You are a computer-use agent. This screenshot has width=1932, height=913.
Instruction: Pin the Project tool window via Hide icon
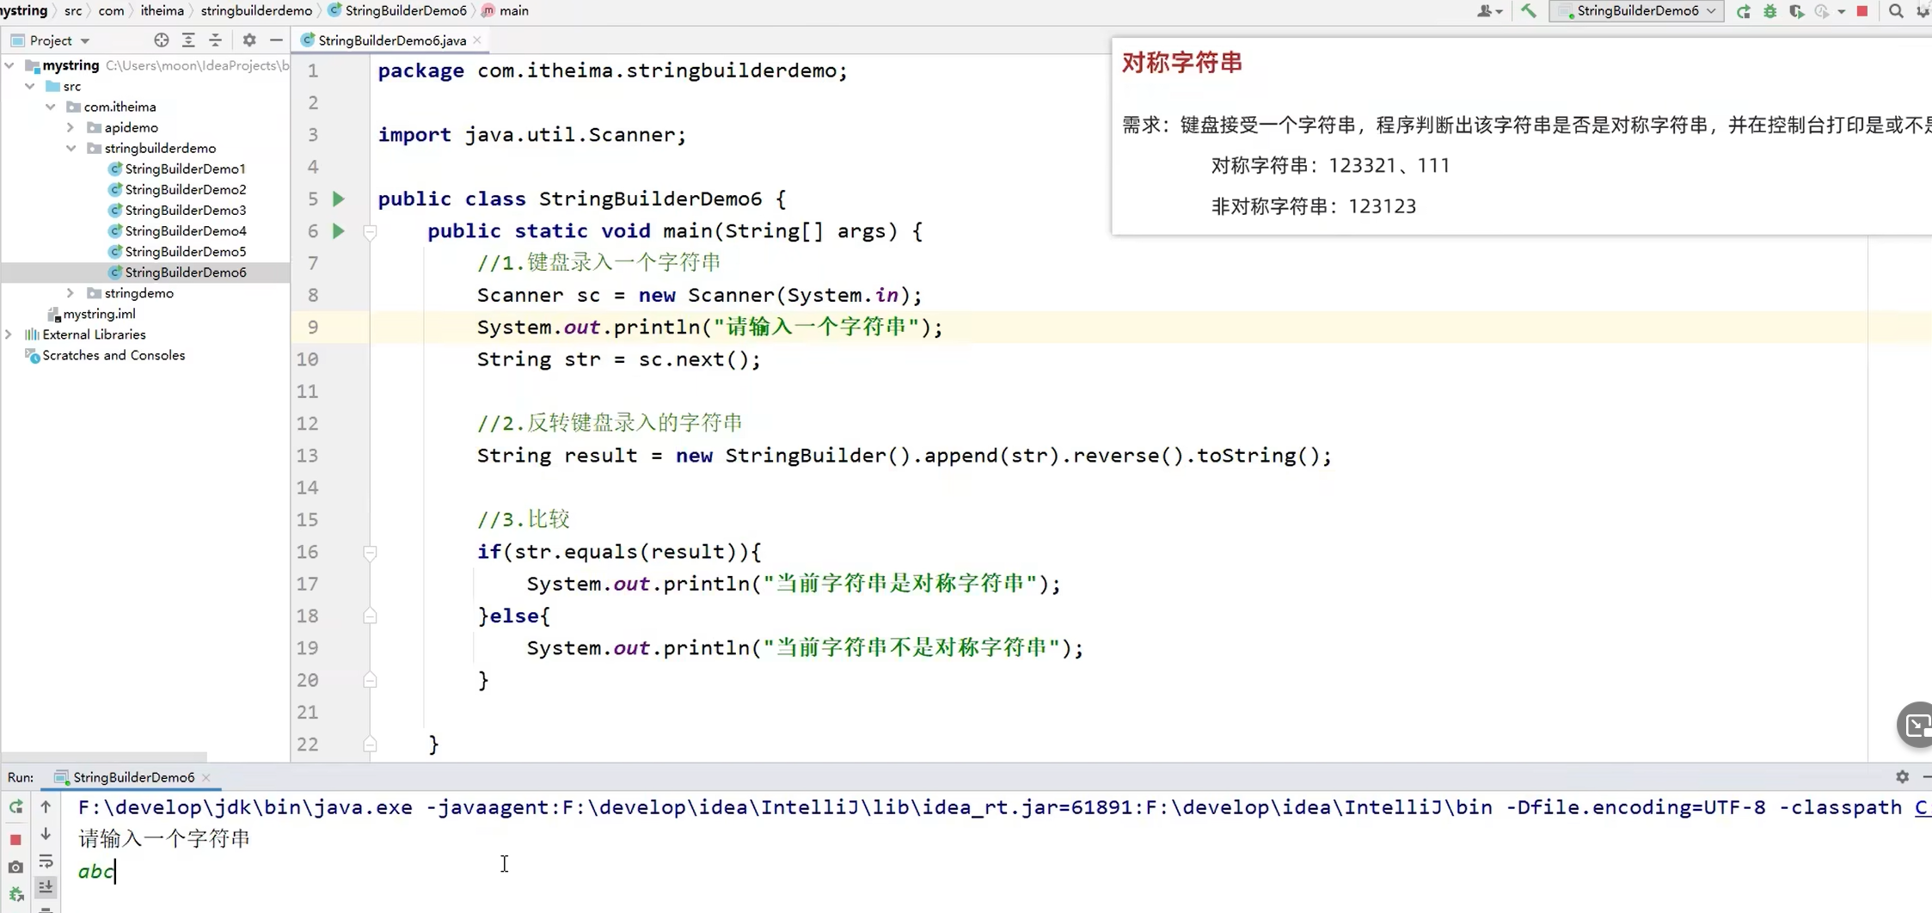click(276, 40)
